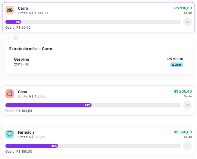Click the house icon for Casa

(10, 94)
